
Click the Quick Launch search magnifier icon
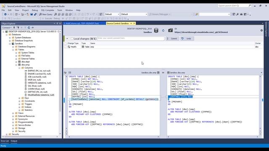tap(250, 5)
